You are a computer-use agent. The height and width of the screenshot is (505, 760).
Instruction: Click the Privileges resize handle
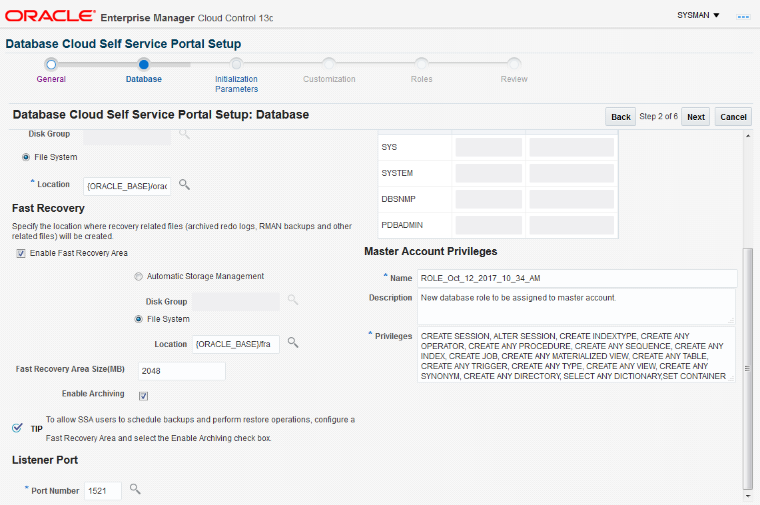pyautogui.click(x=731, y=378)
